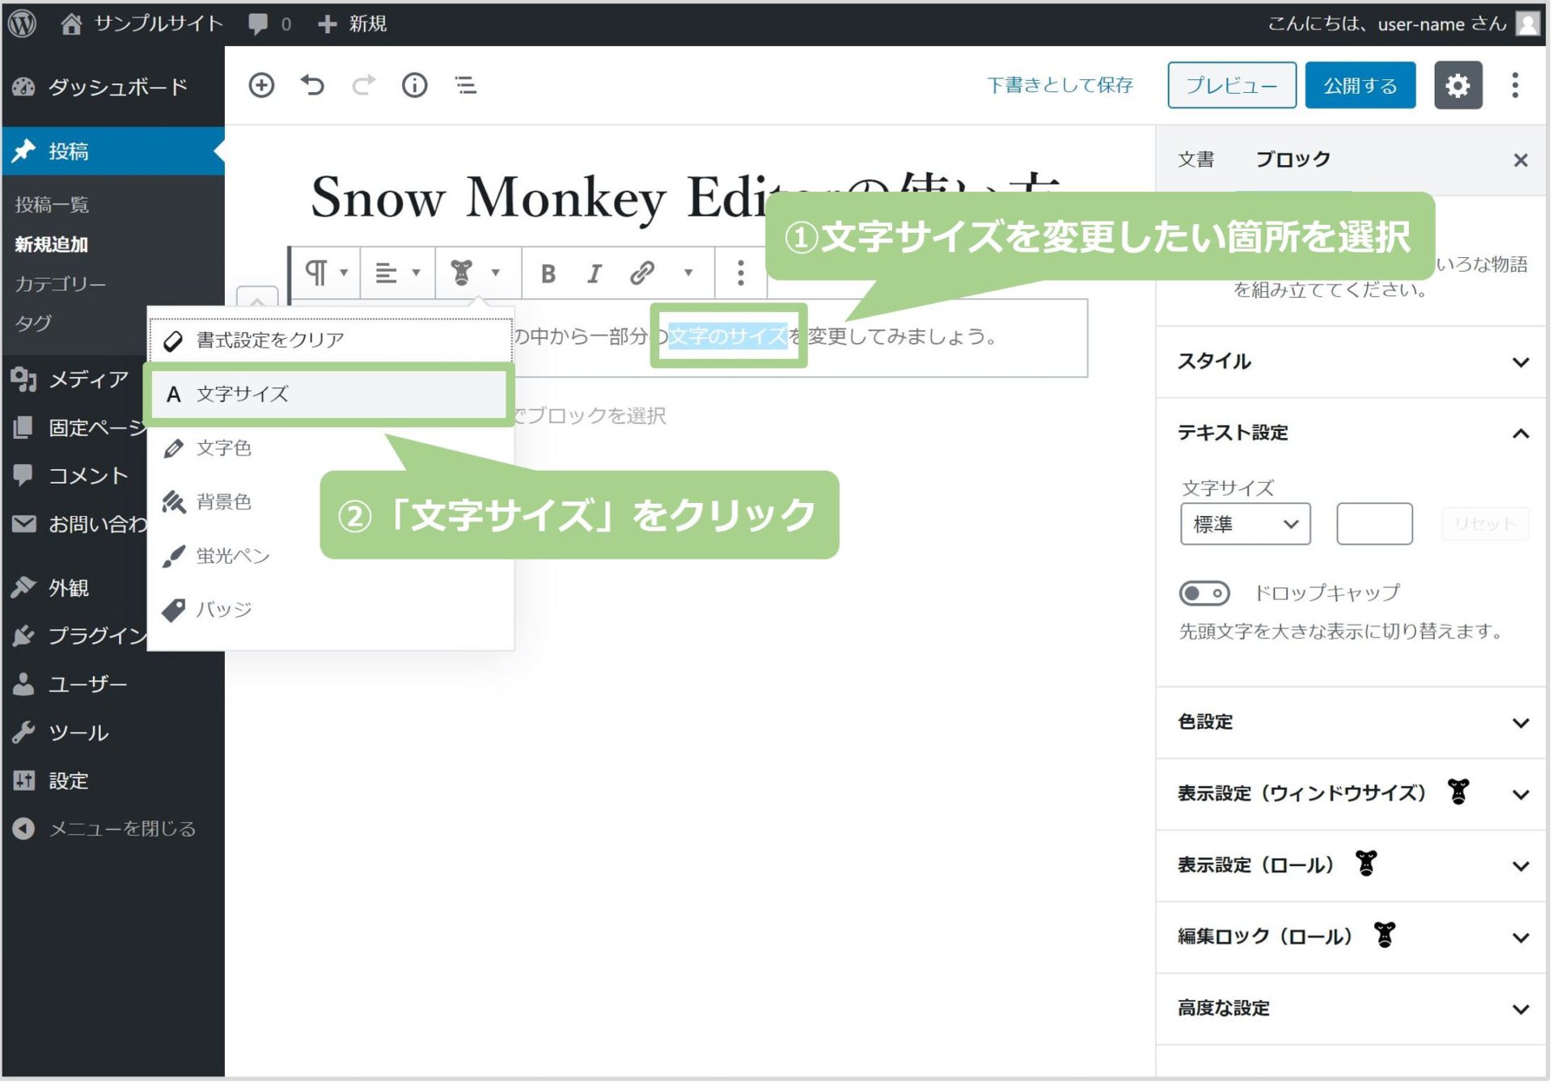1553x1086 pixels.
Task: Open the editor settings gear
Action: tap(1458, 86)
